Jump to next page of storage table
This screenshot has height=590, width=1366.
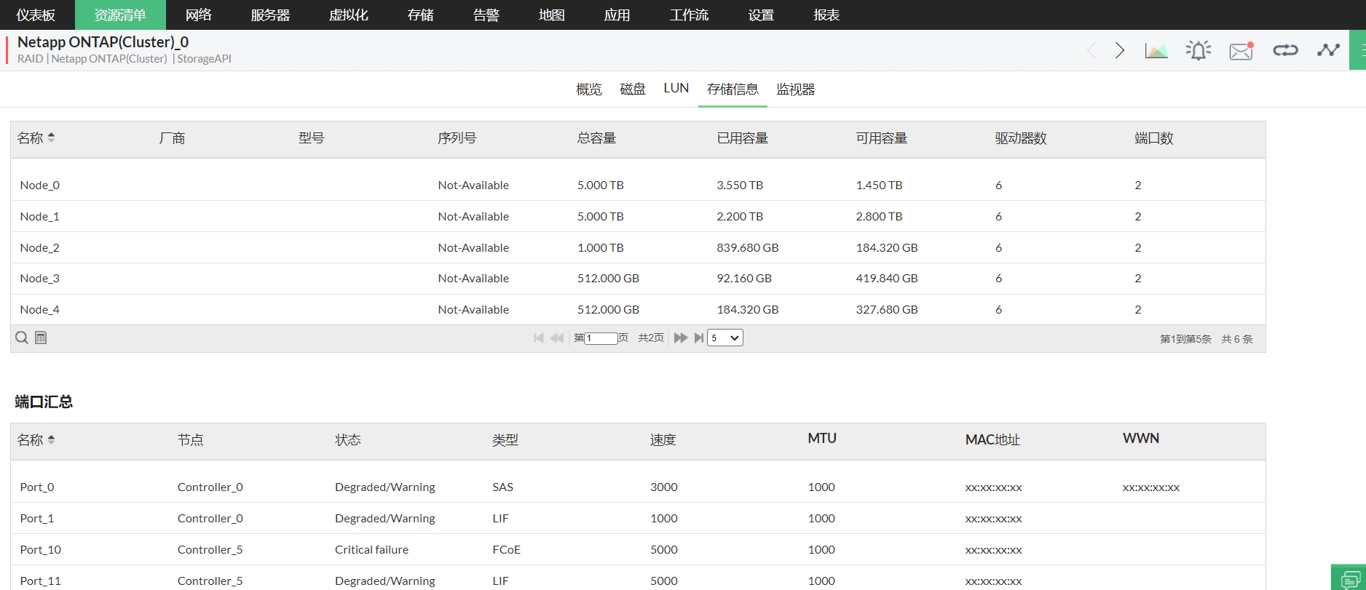(681, 338)
